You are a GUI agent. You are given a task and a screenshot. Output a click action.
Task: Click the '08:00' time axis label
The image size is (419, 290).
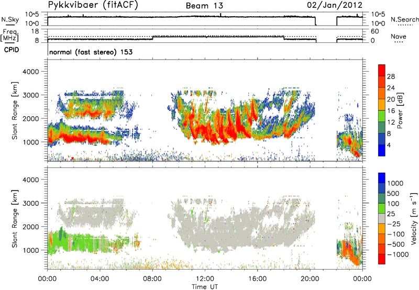click(152, 279)
